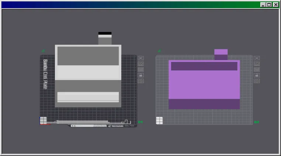This screenshot has width=281, height=156.
Task: Auto-orient objects on plate 01
Action: (x=140, y=64)
